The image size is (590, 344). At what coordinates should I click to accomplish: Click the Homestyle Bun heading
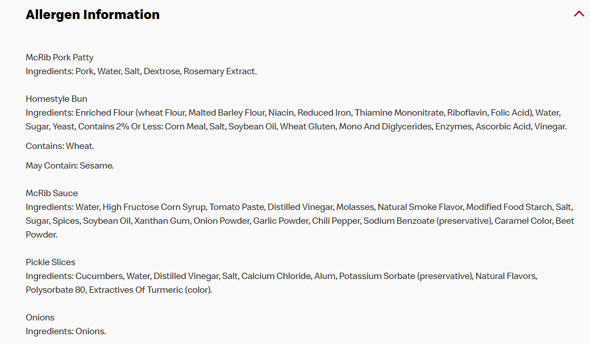(x=56, y=99)
